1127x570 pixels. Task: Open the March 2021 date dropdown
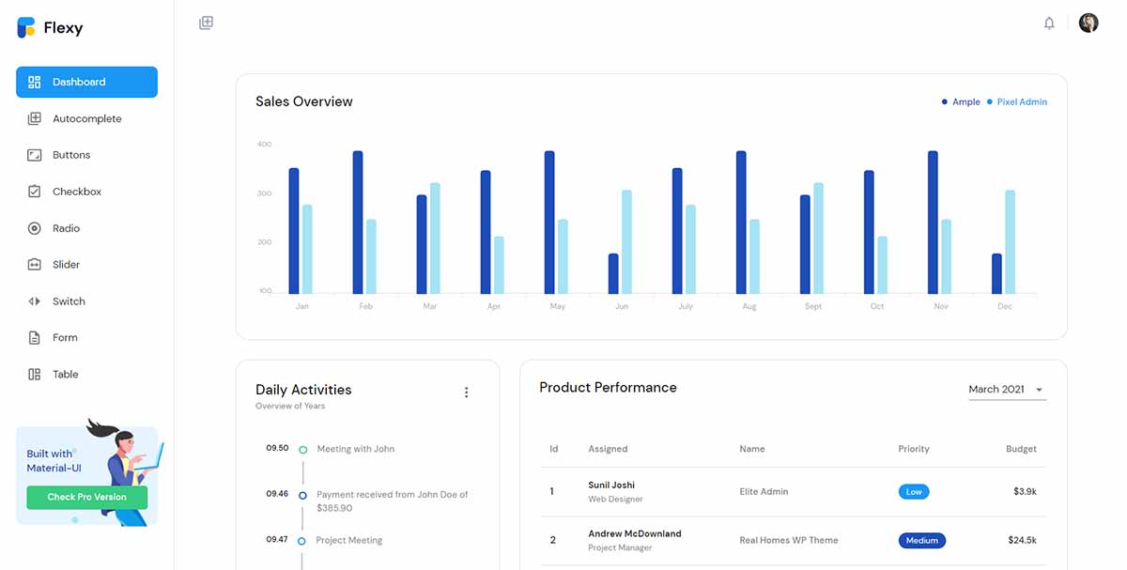(1006, 389)
